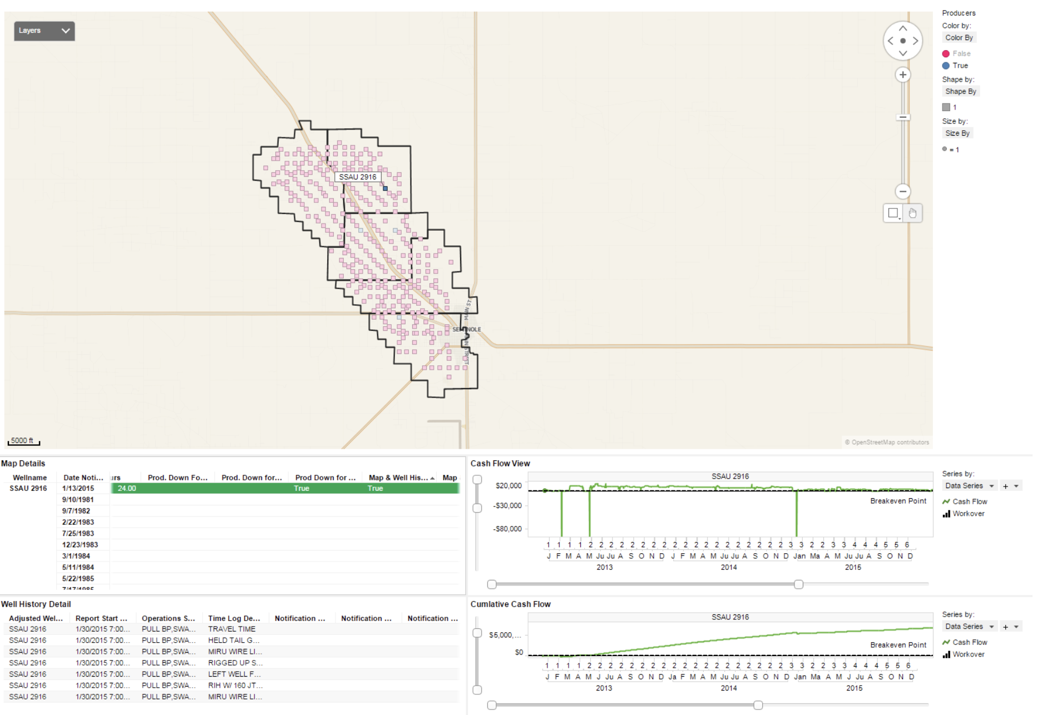Pan map down with navigation arrow
Image resolution: width=1047 pixels, height=715 pixels.
coord(902,53)
